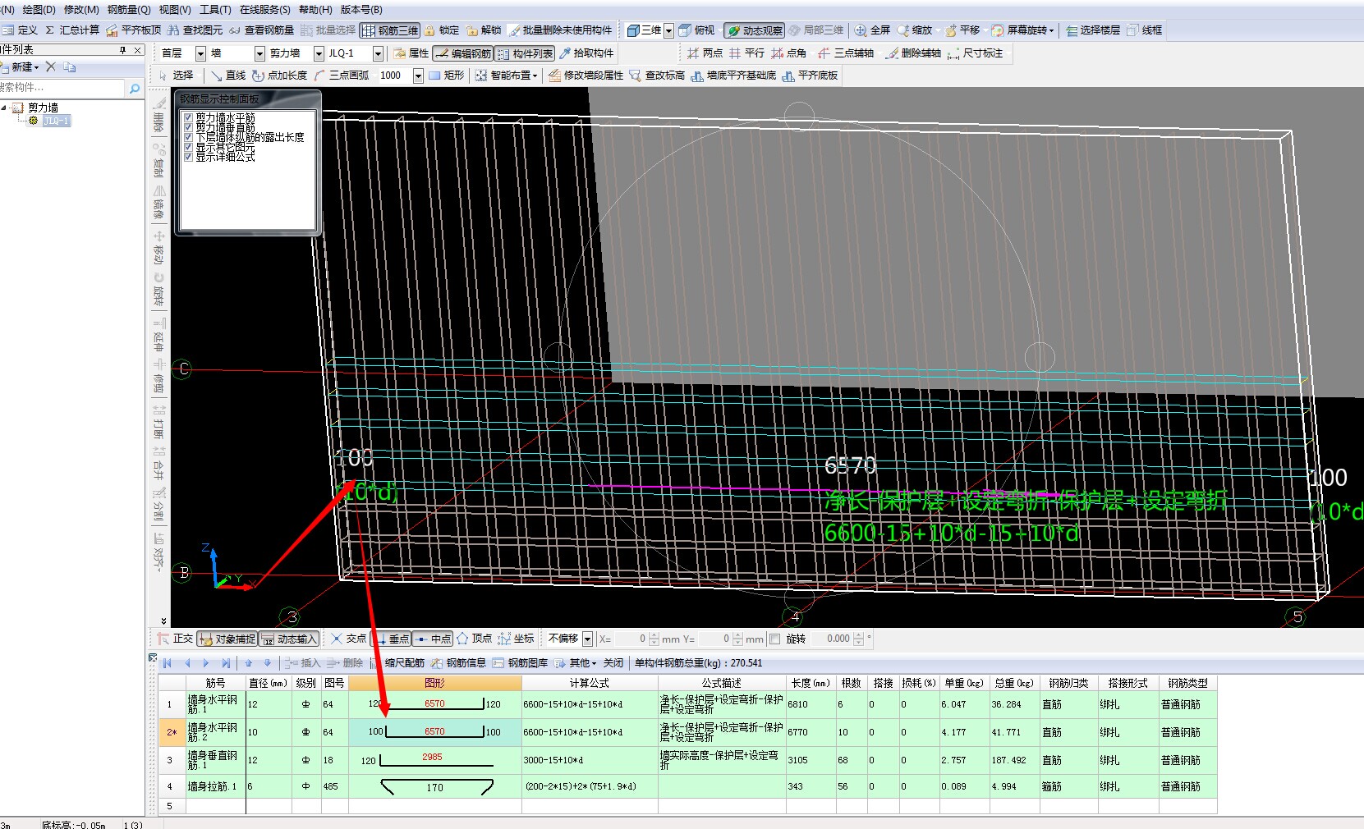Image resolution: width=1364 pixels, height=829 pixels.
Task: Click the 线框 wireframe icon
Action: [1132, 30]
